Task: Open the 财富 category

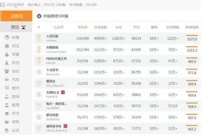Action: (16, 54)
